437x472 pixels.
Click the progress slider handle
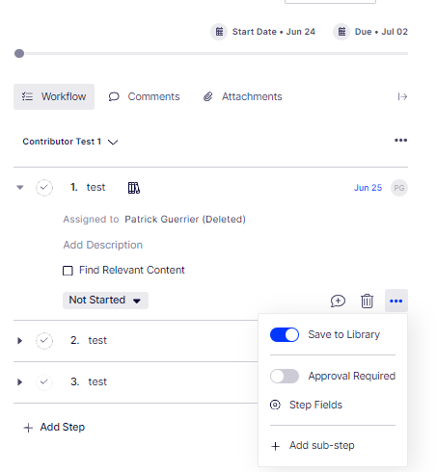click(19, 54)
